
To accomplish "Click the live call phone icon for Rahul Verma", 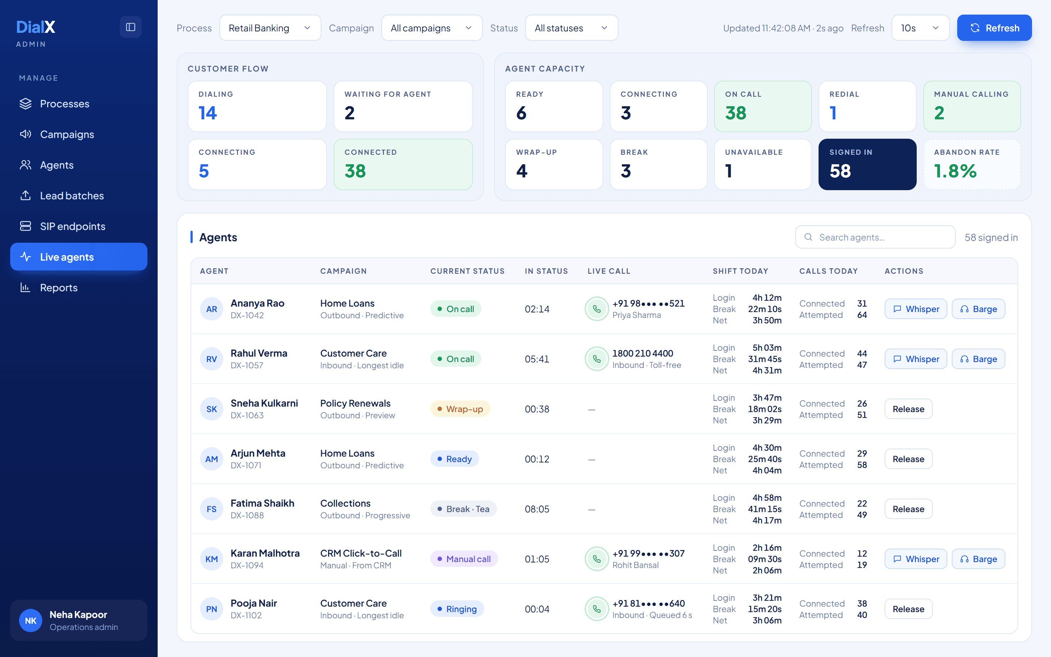I will tap(597, 359).
